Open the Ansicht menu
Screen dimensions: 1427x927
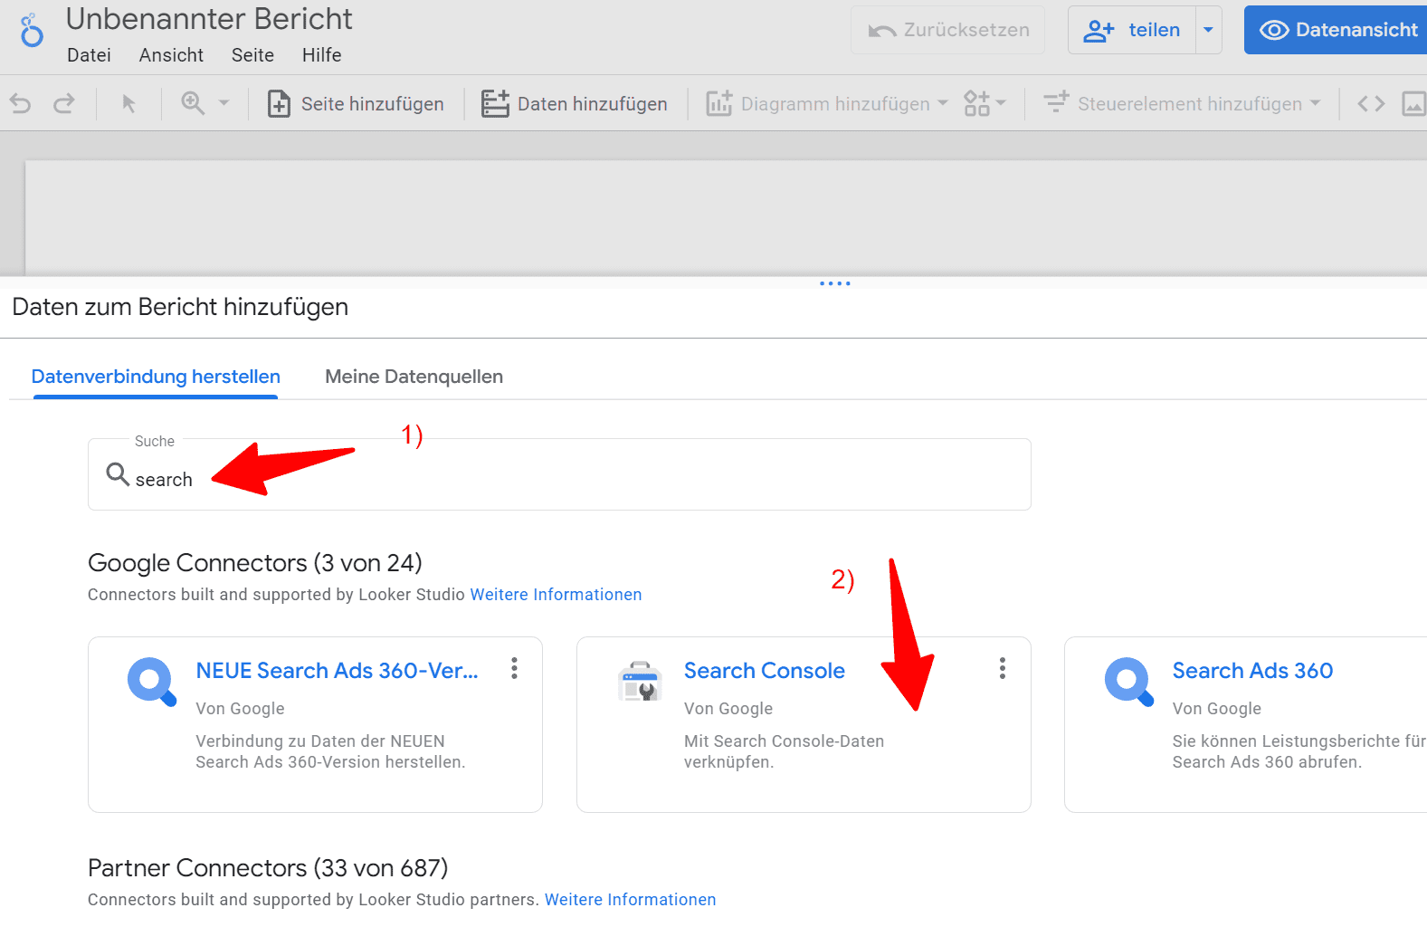(171, 55)
